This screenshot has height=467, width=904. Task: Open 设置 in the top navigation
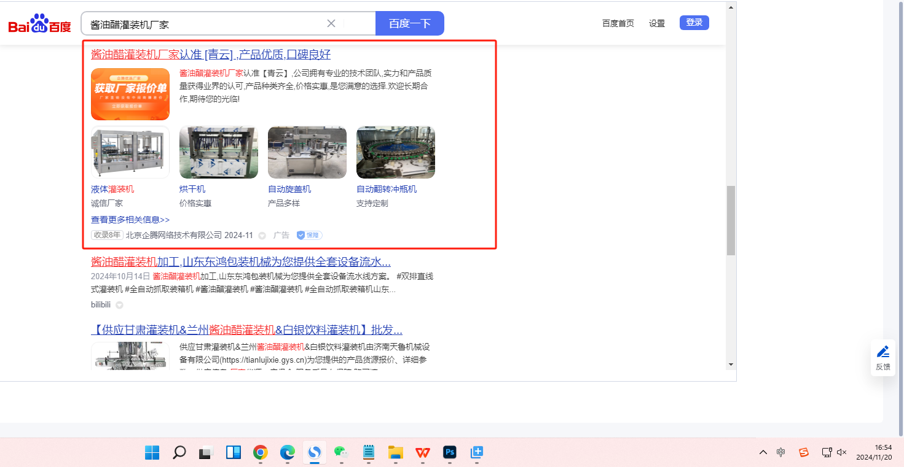pos(657,23)
